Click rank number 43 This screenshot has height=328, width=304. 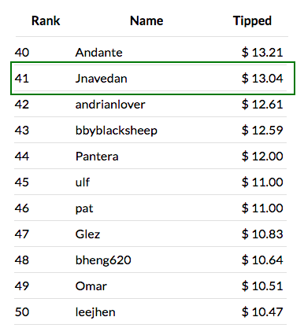coord(22,131)
